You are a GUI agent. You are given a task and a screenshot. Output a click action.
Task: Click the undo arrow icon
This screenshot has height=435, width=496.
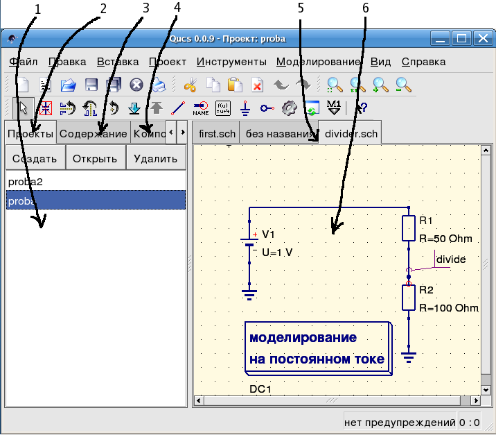[x=281, y=85]
